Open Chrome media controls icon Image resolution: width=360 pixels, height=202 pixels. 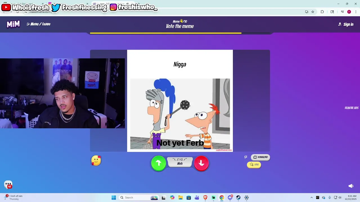[342, 12]
